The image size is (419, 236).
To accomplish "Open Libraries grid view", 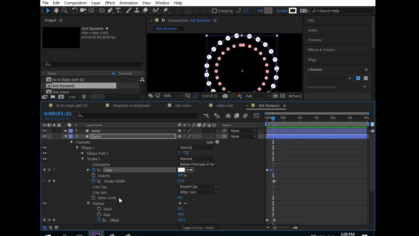I will click(358, 78).
